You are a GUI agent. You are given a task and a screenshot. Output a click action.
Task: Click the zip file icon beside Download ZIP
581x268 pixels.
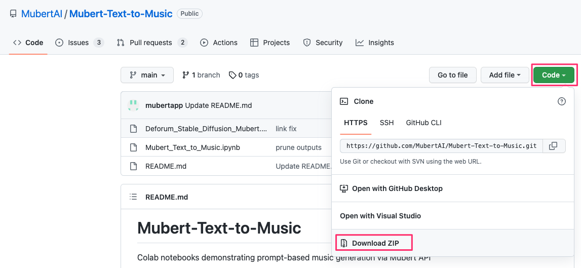[344, 243]
